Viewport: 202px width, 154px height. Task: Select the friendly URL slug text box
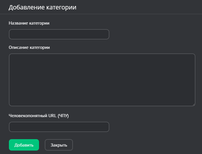[x=59, y=127]
